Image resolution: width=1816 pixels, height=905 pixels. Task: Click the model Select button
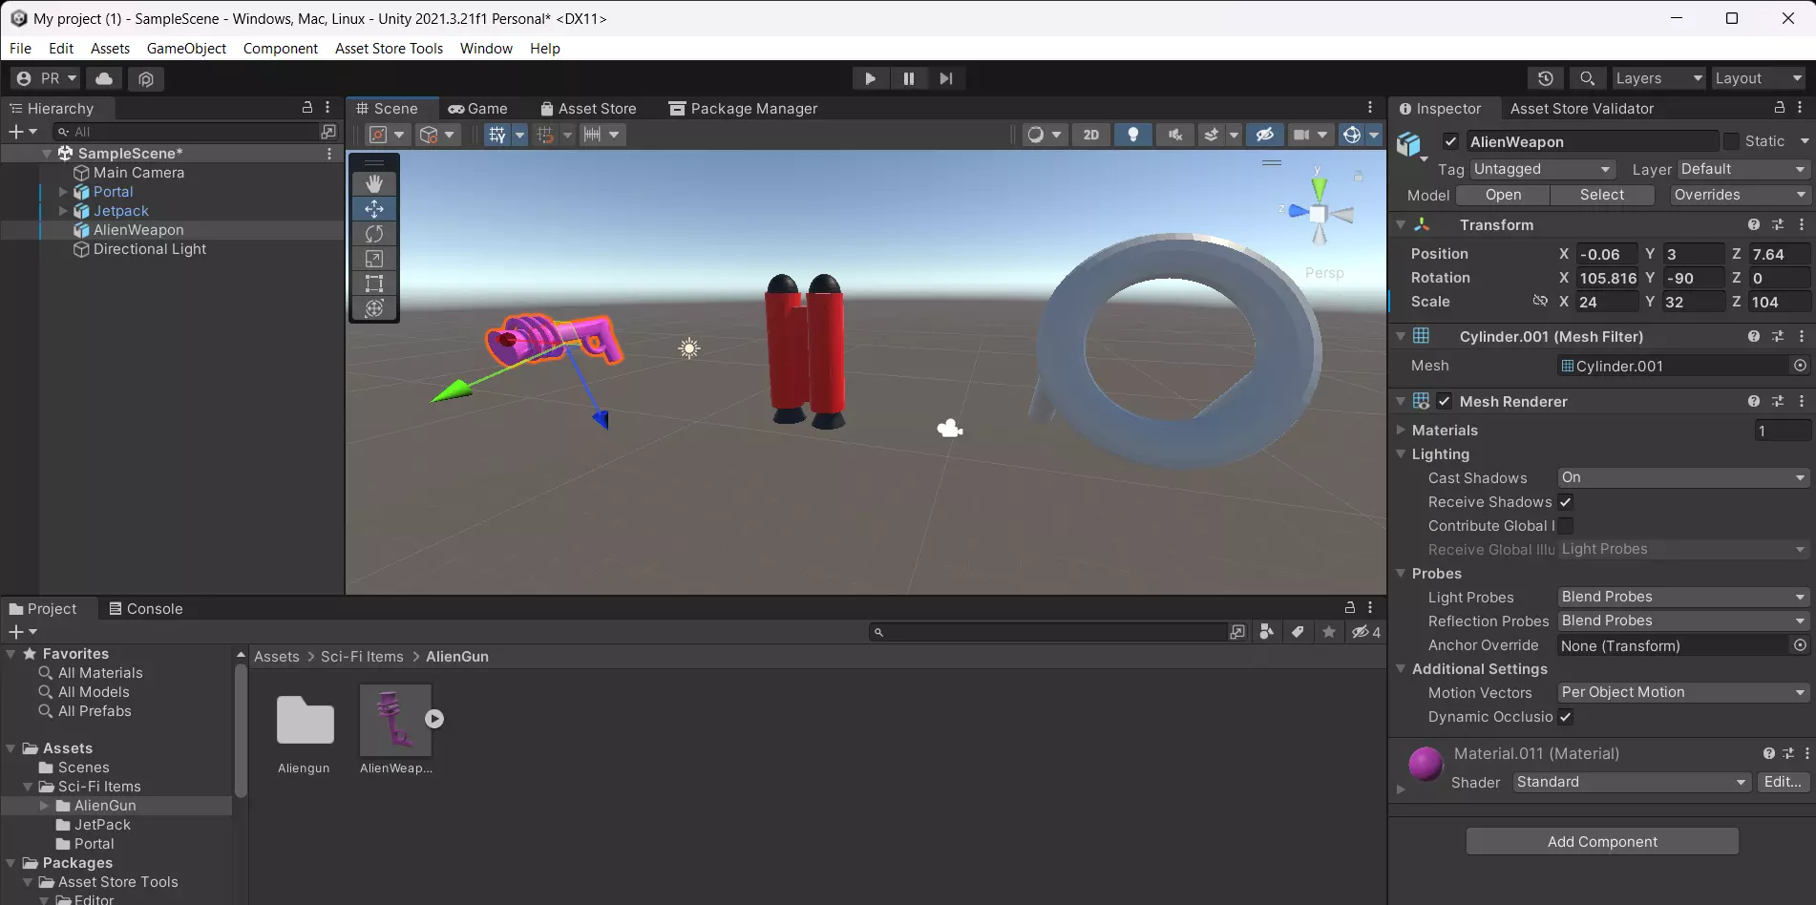[1602, 195]
